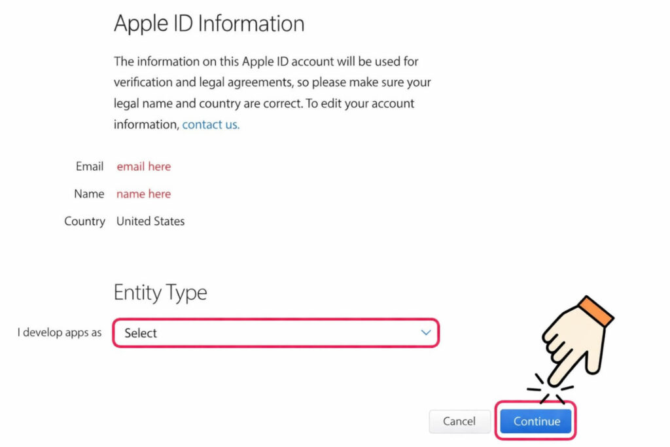The width and height of the screenshot is (670, 447).
Task: Click the "name here" red placeholder text
Action: [x=143, y=194]
